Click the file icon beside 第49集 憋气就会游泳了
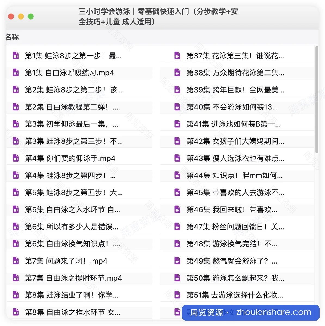 tap(177, 261)
